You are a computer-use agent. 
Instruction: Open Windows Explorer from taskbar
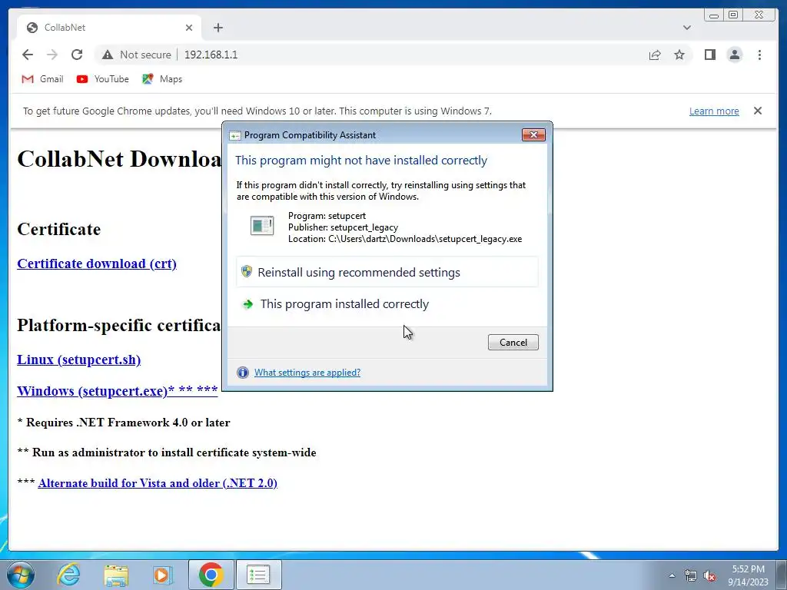[x=115, y=575]
